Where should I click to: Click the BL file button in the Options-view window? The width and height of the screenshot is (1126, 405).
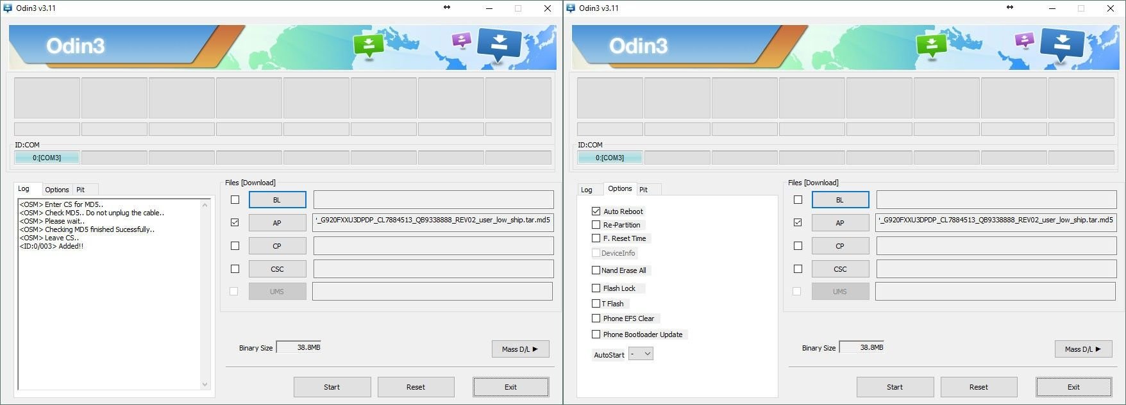coord(840,200)
